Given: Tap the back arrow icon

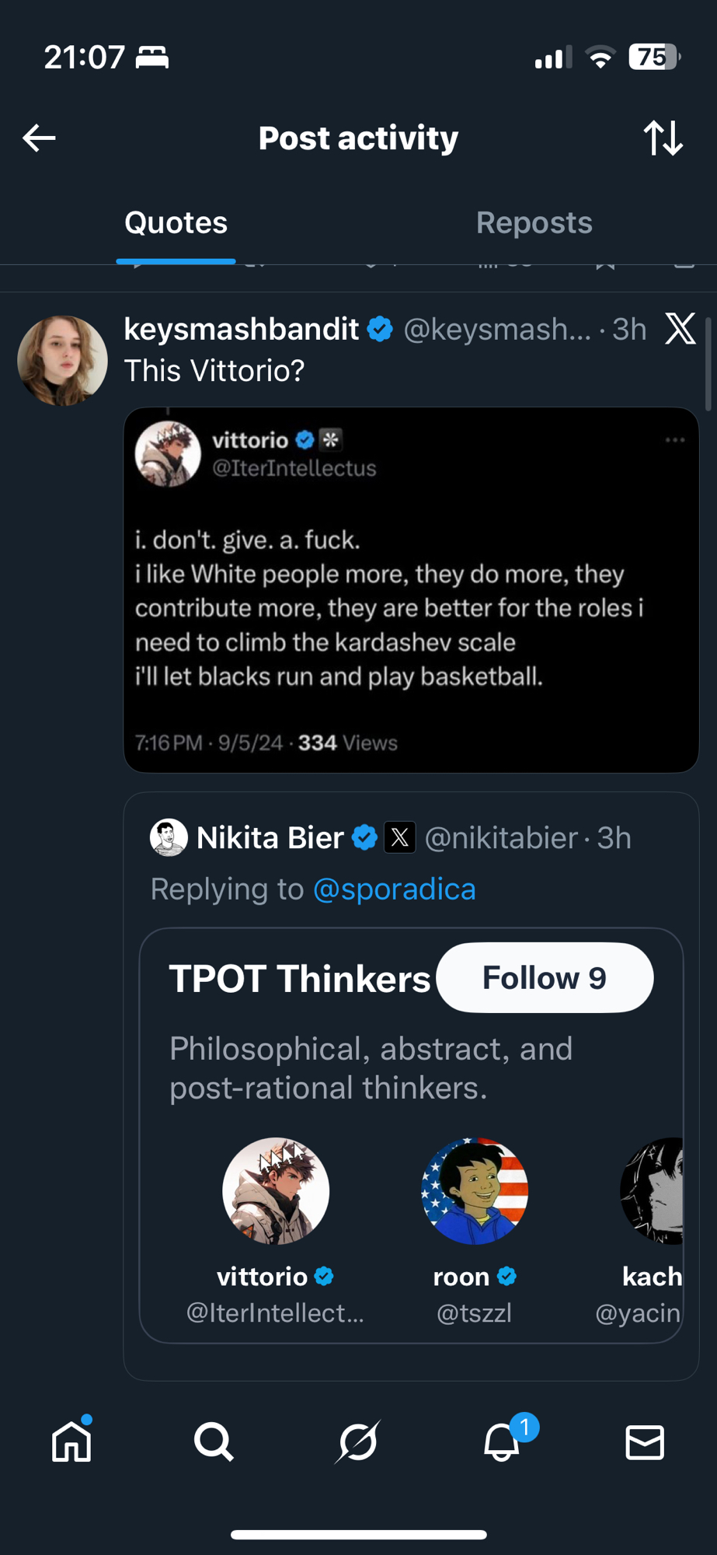Looking at the screenshot, I should (39, 138).
